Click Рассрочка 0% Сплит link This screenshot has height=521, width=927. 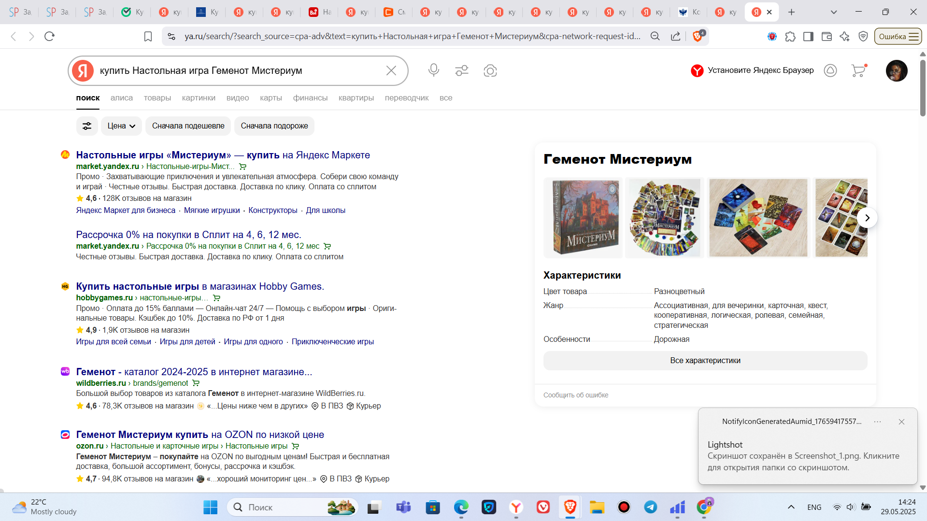pyautogui.click(x=188, y=235)
